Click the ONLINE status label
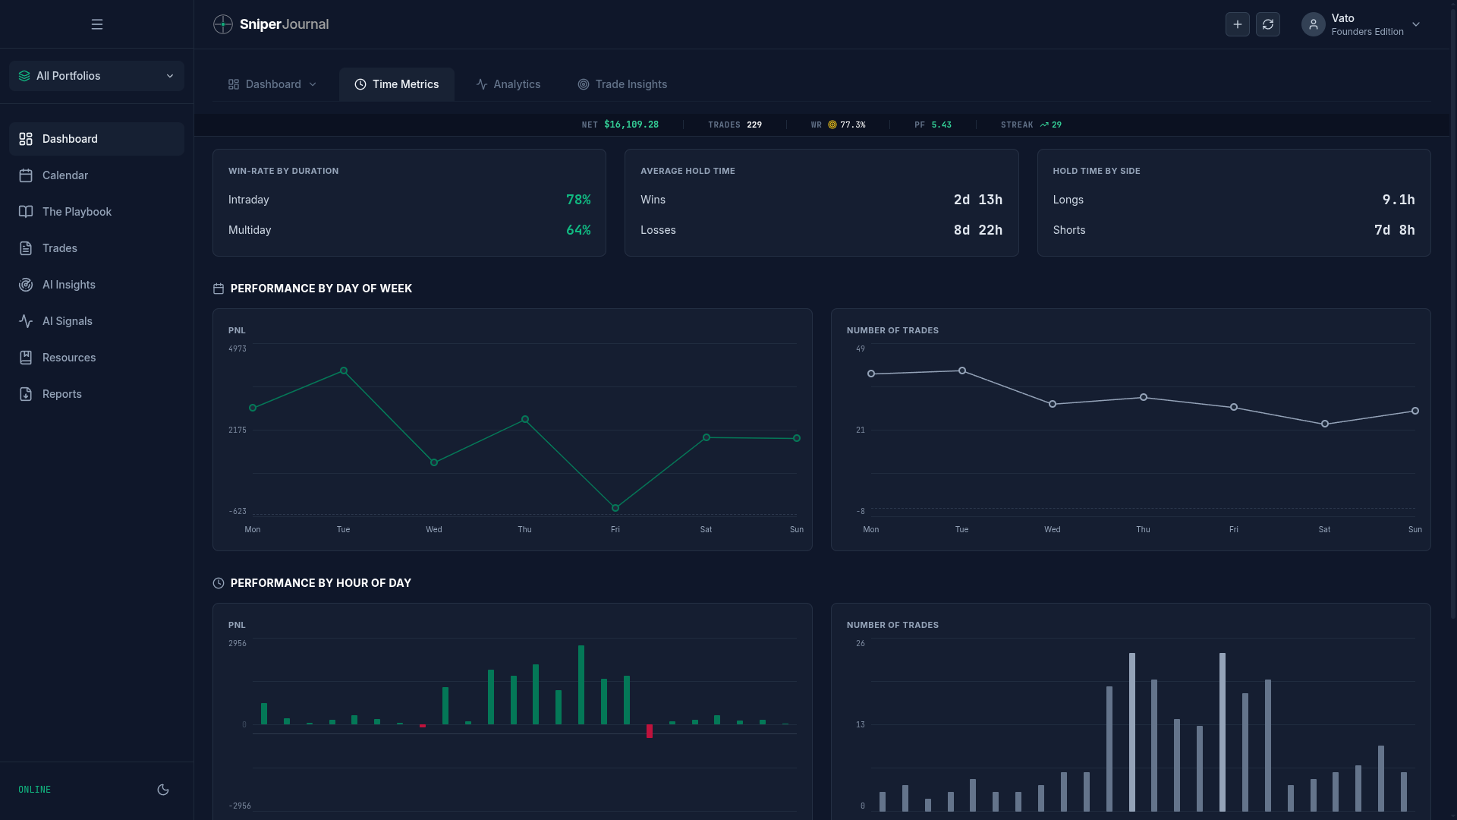Image resolution: width=1457 pixels, height=820 pixels. pos(35,790)
